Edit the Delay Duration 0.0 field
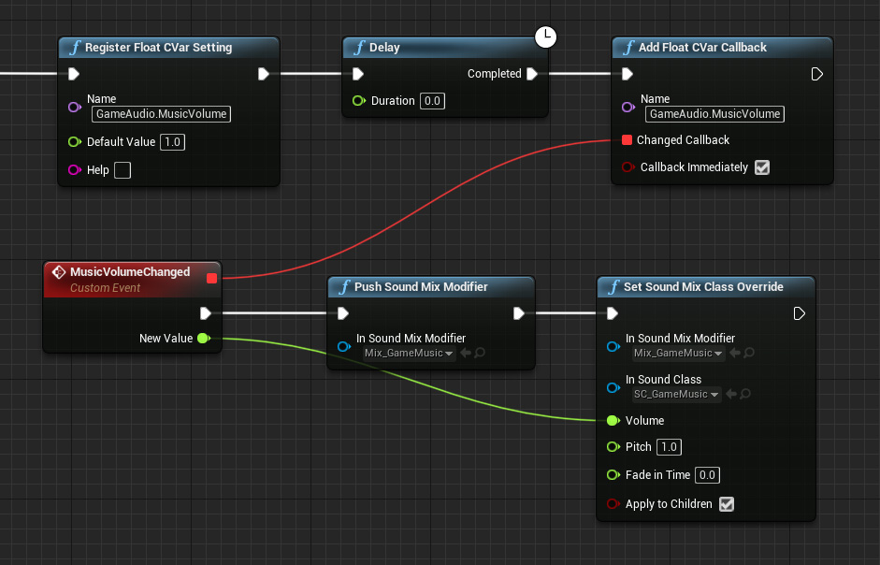 tap(432, 101)
